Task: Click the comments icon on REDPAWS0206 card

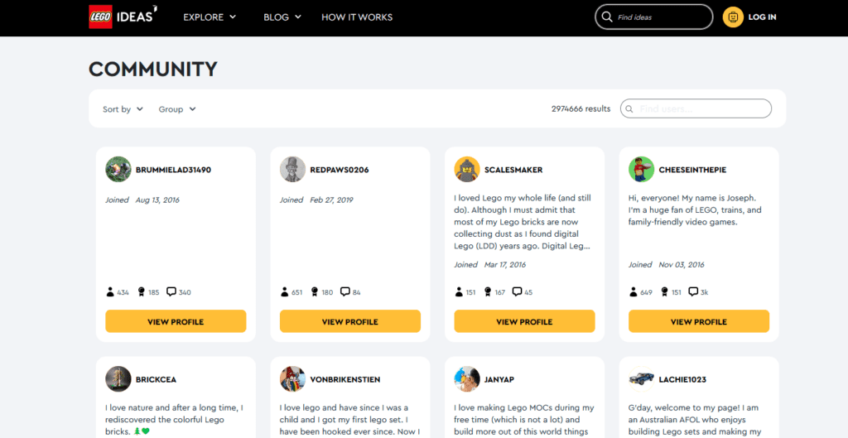Action: point(346,291)
